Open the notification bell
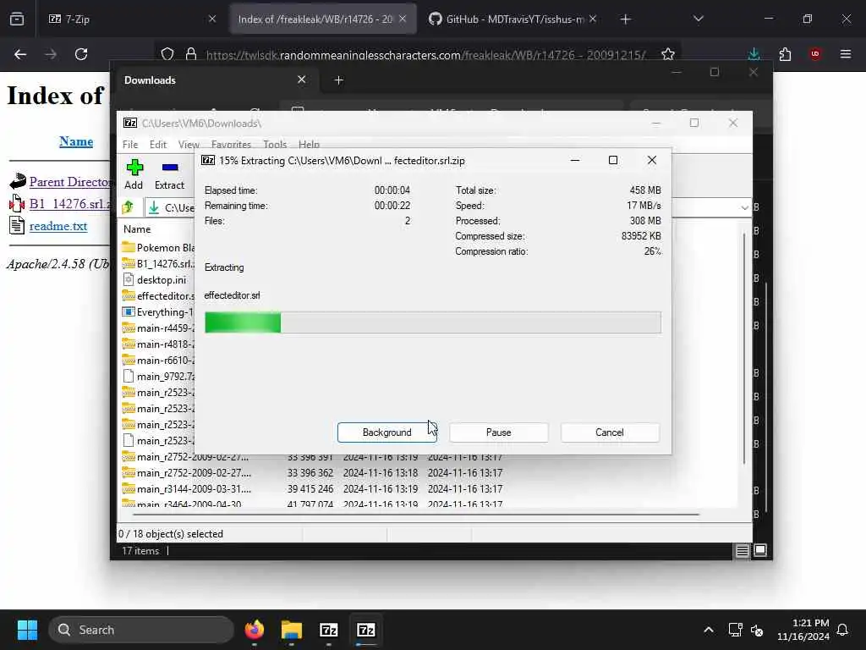Image resolution: width=866 pixels, height=650 pixels. (843, 630)
